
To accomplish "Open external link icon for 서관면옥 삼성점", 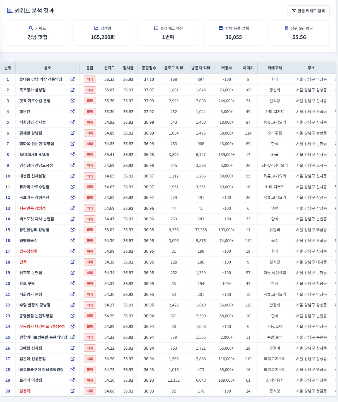I will coord(73,208).
